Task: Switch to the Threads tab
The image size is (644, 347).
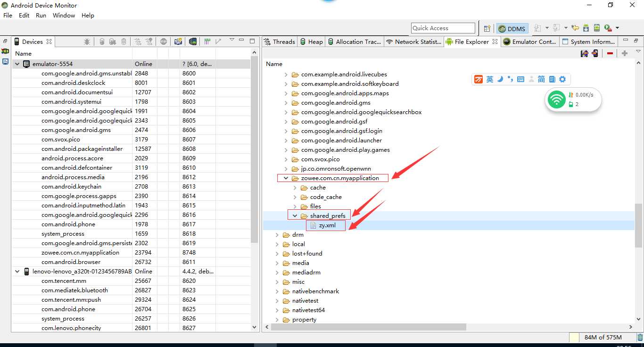Action: click(x=280, y=41)
